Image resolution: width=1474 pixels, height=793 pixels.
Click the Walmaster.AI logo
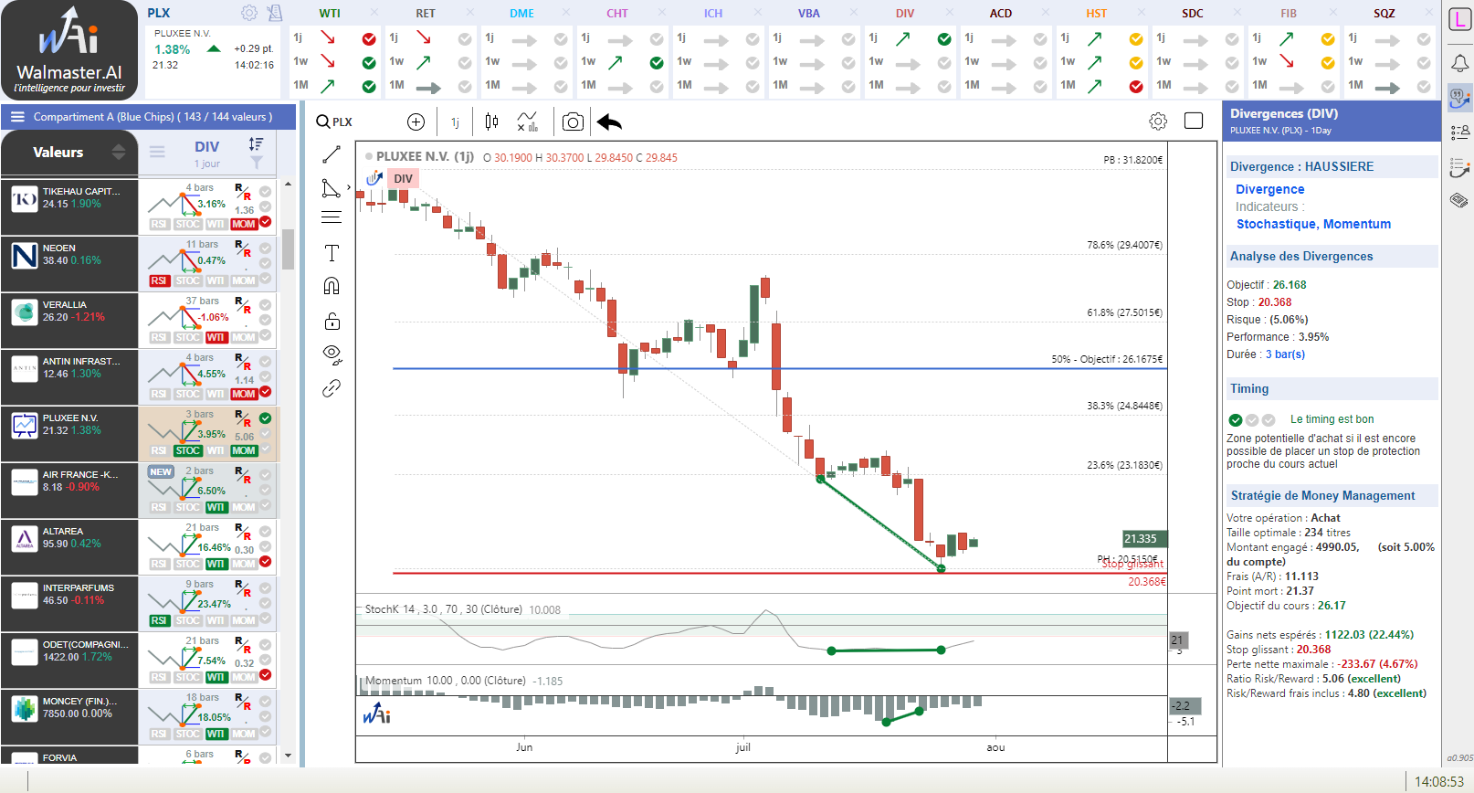click(x=69, y=51)
